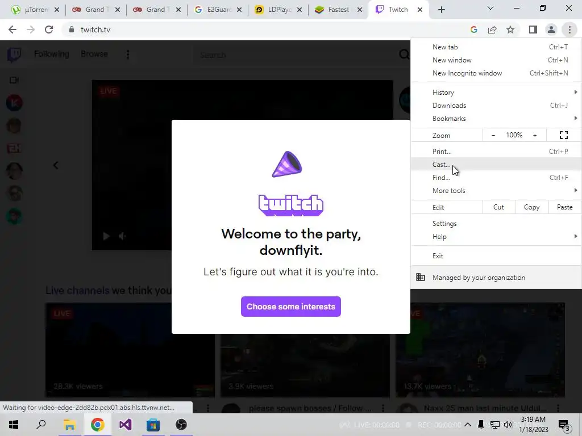Bookmark this tab star icon

tap(510, 30)
